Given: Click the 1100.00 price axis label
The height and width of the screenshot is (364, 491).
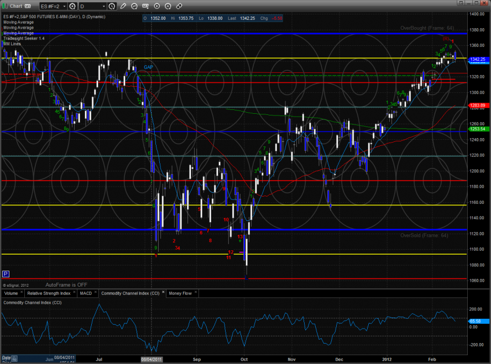Looking at the screenshot, I should (477, 249).
